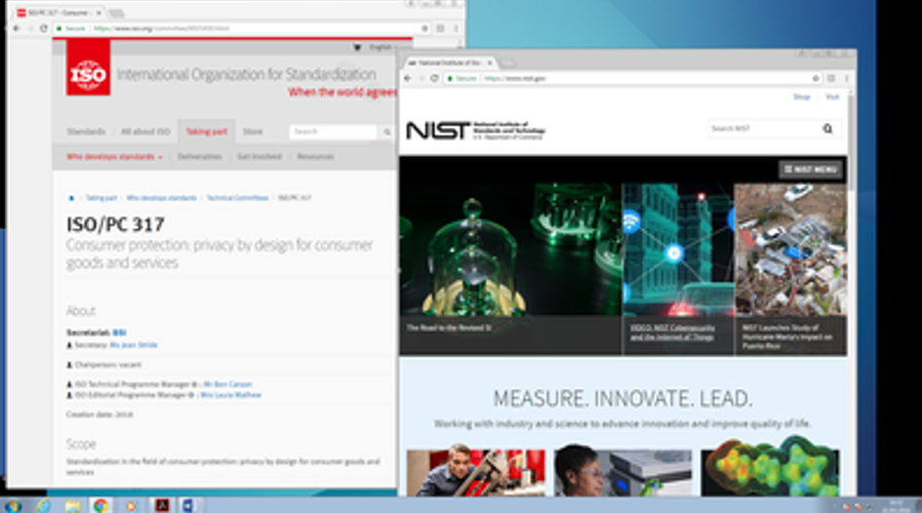Click the Visit link on NIST
Image resolution: width=922 pixels, height=513 pixels.
coord(832,97)
